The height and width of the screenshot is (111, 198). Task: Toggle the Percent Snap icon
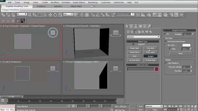point(102,15)
